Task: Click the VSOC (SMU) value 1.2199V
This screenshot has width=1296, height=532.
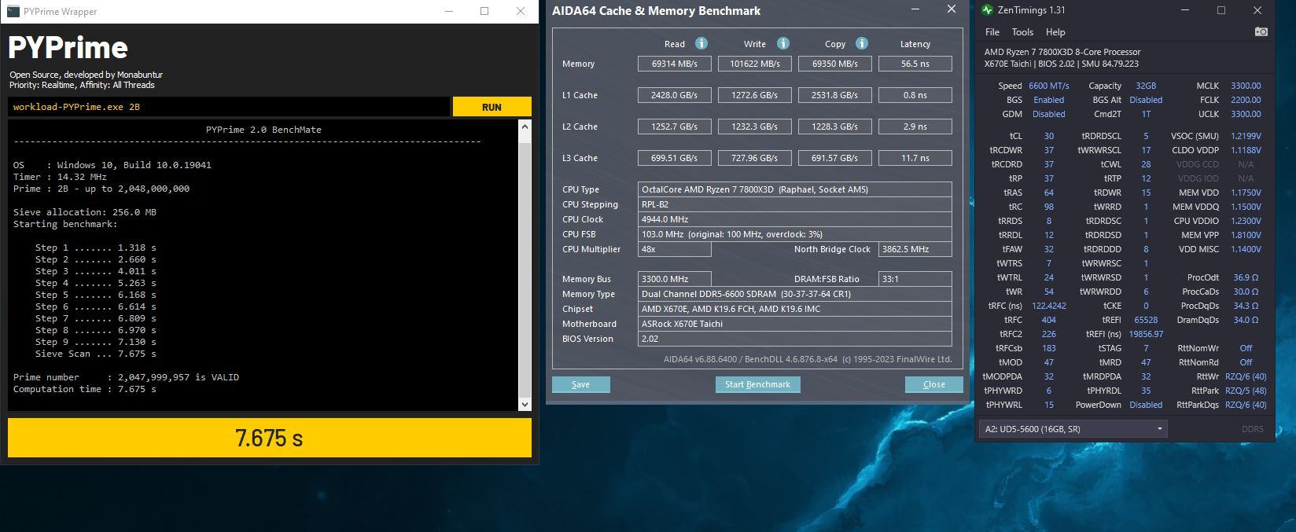Action: pyautogui.click(x=1246, y=136)
